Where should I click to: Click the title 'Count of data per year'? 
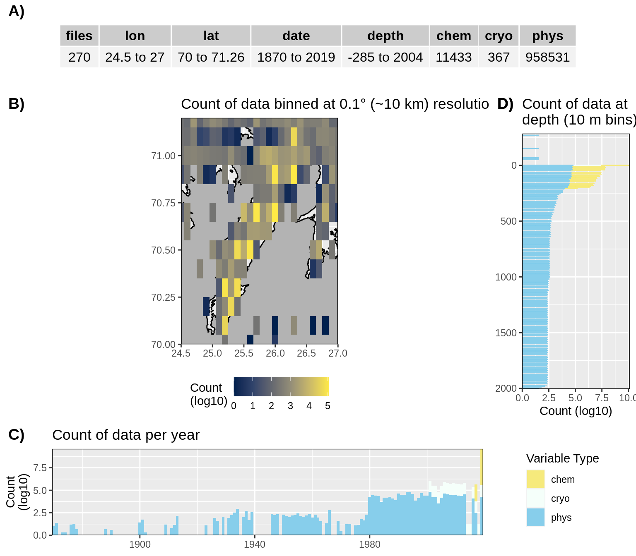tap(126, 435)
